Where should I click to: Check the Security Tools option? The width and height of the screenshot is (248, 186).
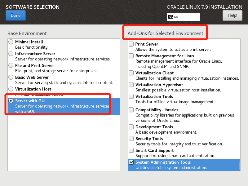(x=131, y=139)
